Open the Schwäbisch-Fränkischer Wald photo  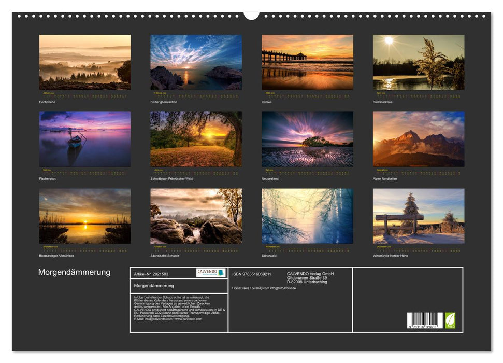pyautogui.click(x=196, y=139)
